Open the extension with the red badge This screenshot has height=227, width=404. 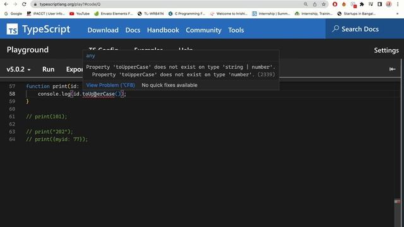tap(353, 4)
